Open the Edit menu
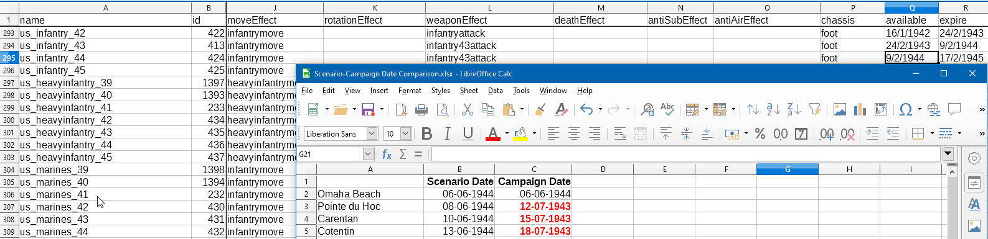This screenshot has height=239, width=988. [x=329, y=91]
